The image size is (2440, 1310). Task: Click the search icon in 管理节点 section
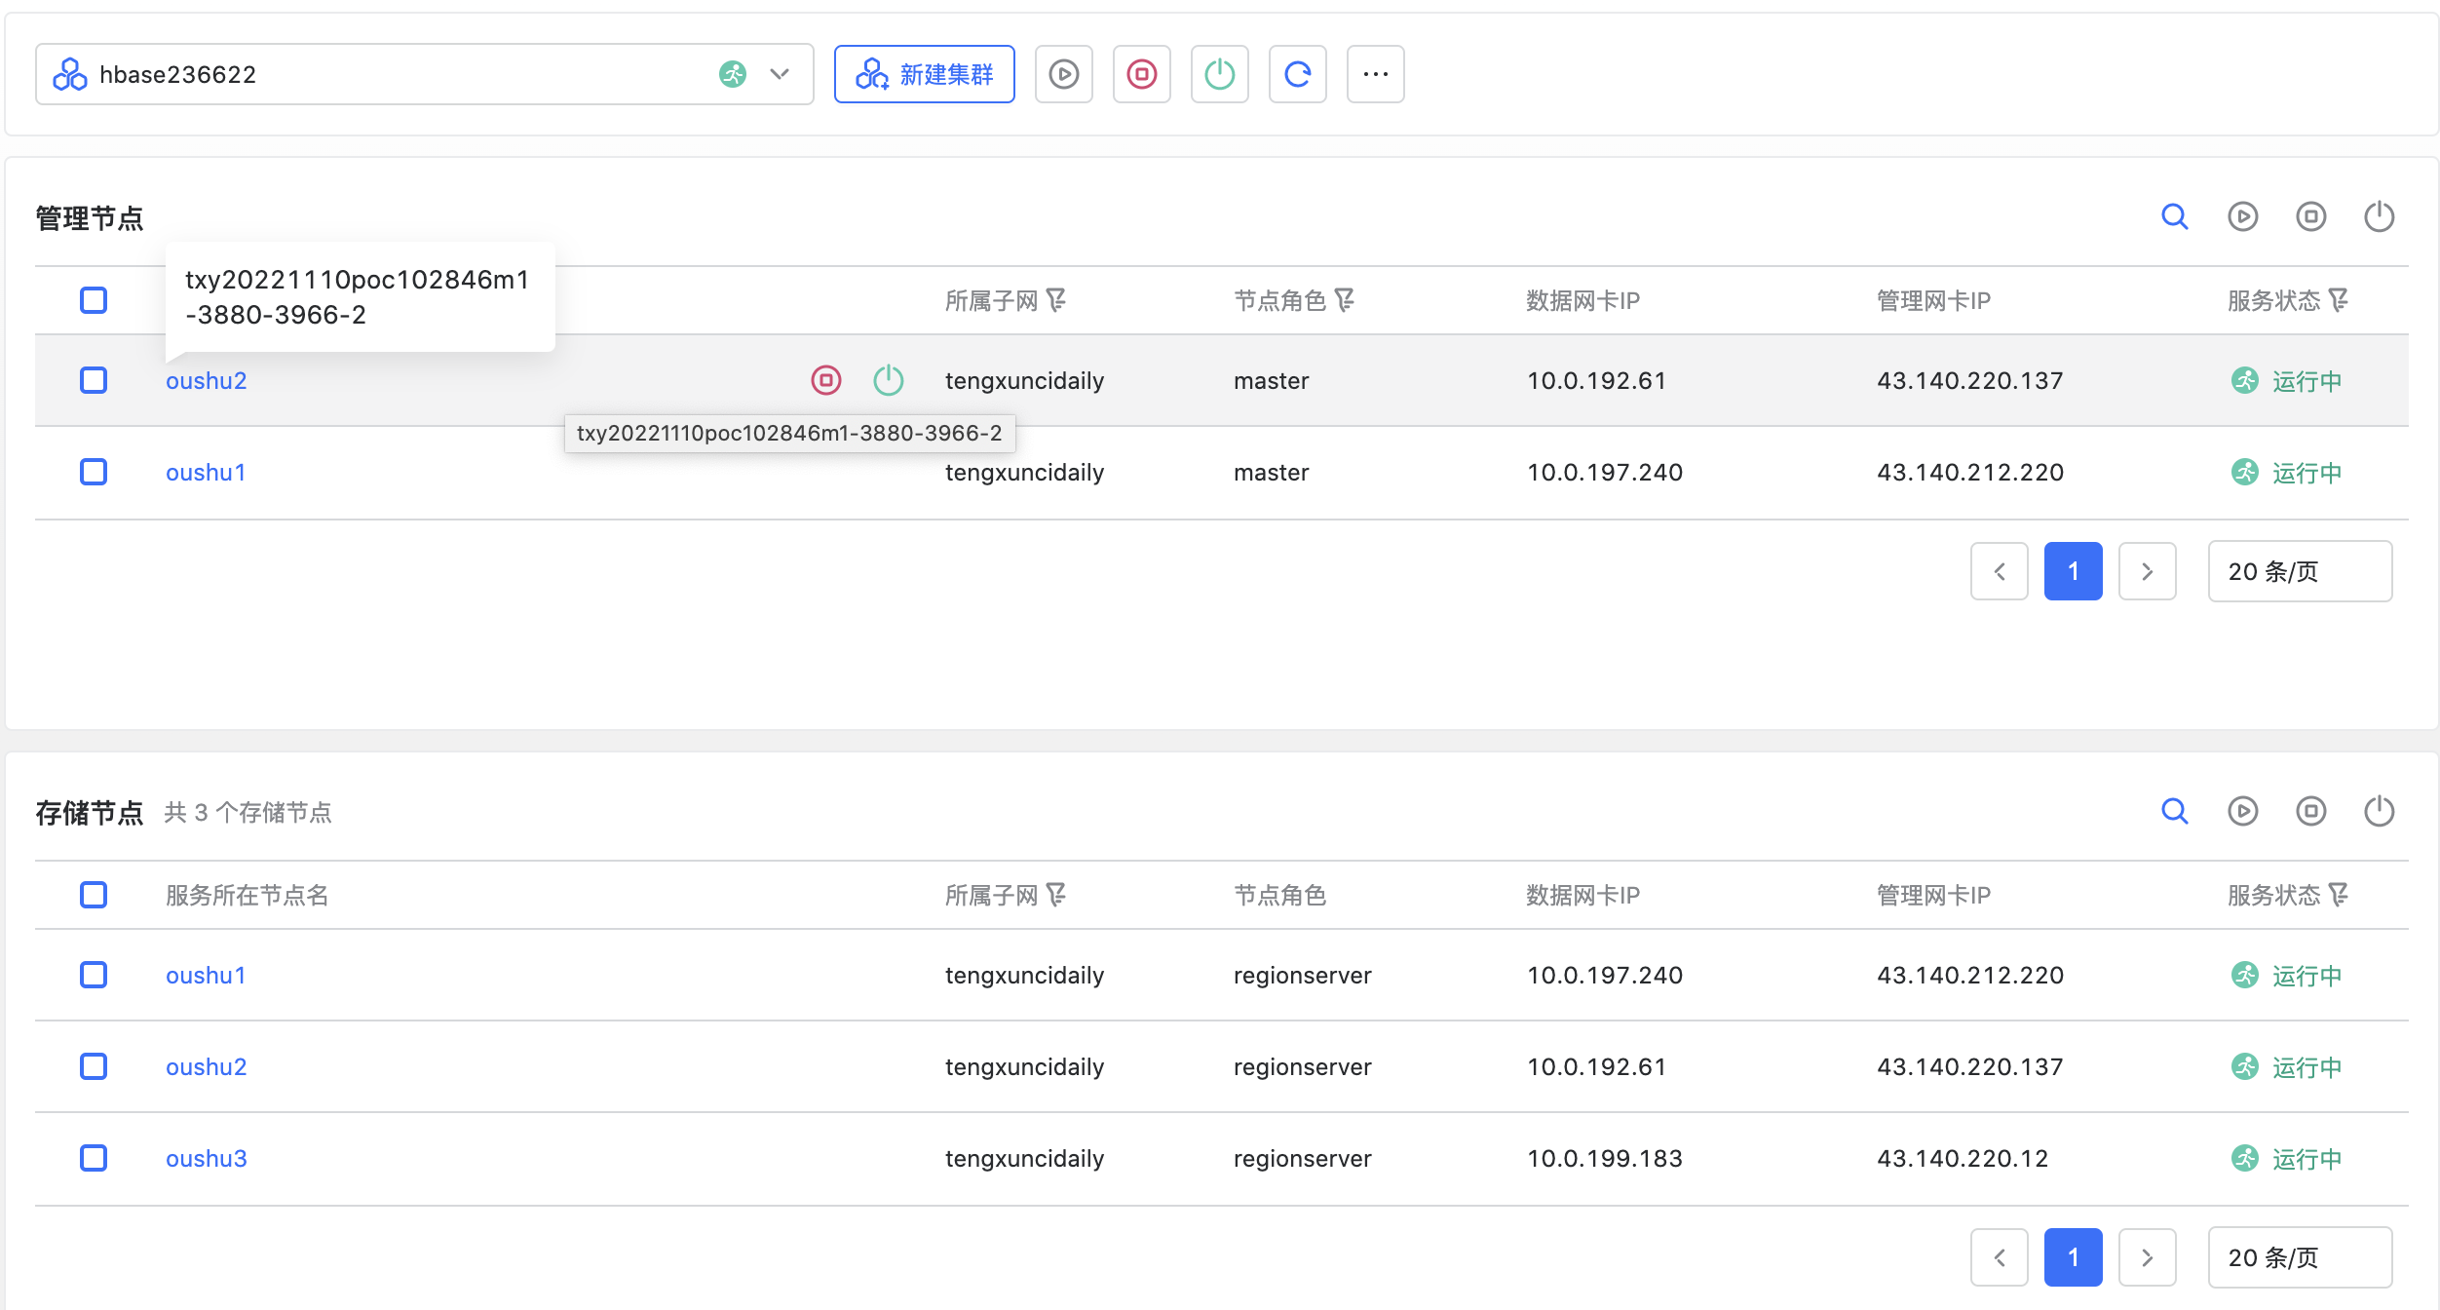pos(2174,216)
